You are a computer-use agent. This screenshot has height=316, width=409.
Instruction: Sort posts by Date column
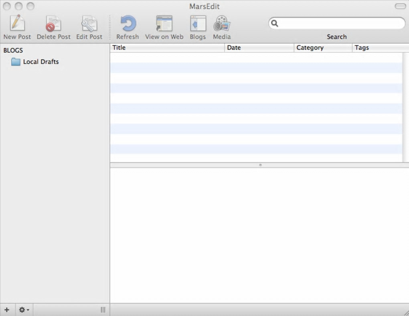(x=259, y=48)
